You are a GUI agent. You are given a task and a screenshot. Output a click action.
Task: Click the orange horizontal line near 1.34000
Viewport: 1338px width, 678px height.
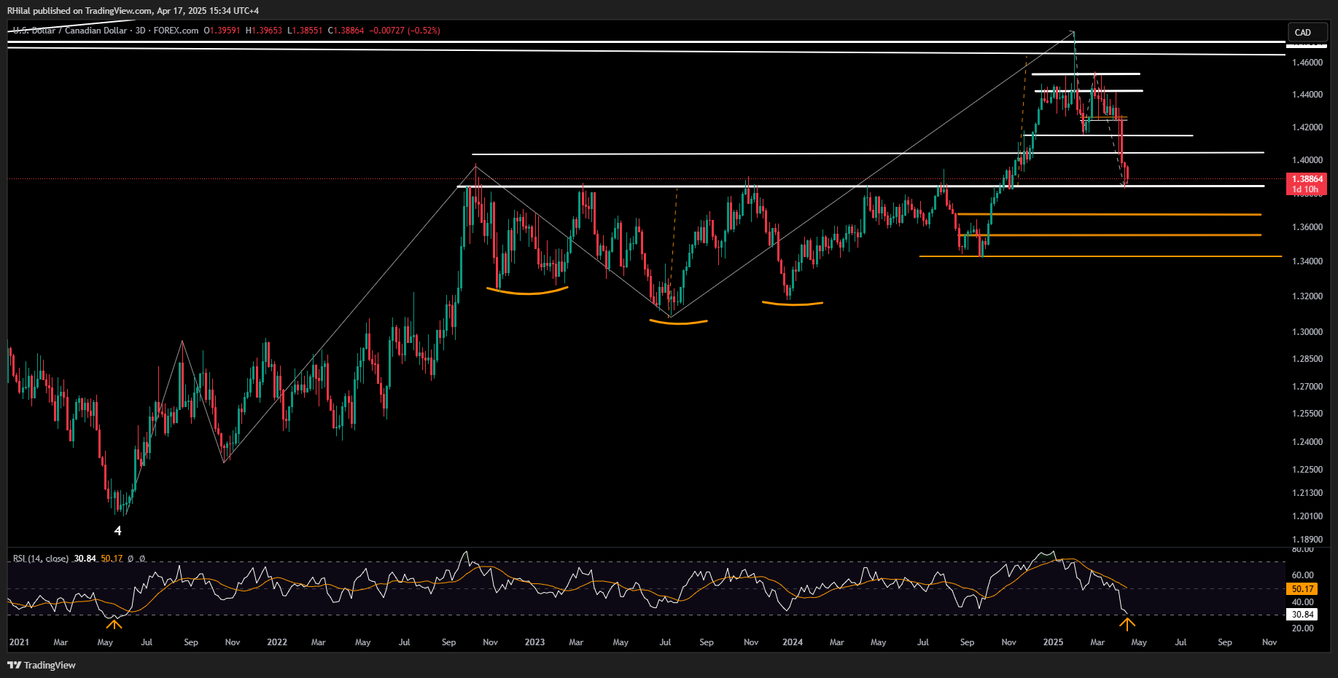pyautogui.click(x=1094, y=256)
